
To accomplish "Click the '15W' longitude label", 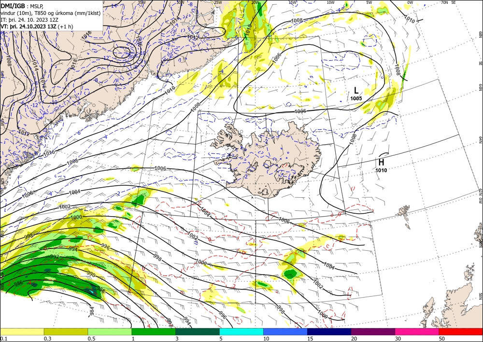I will click(293, 2).
